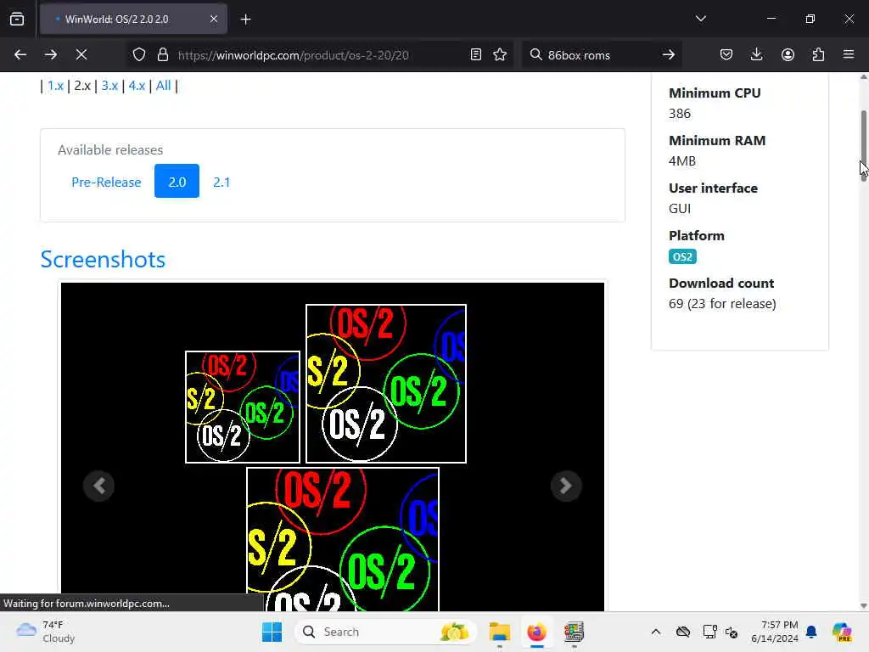Click the cloud sync tray icon

click(683, 632)
